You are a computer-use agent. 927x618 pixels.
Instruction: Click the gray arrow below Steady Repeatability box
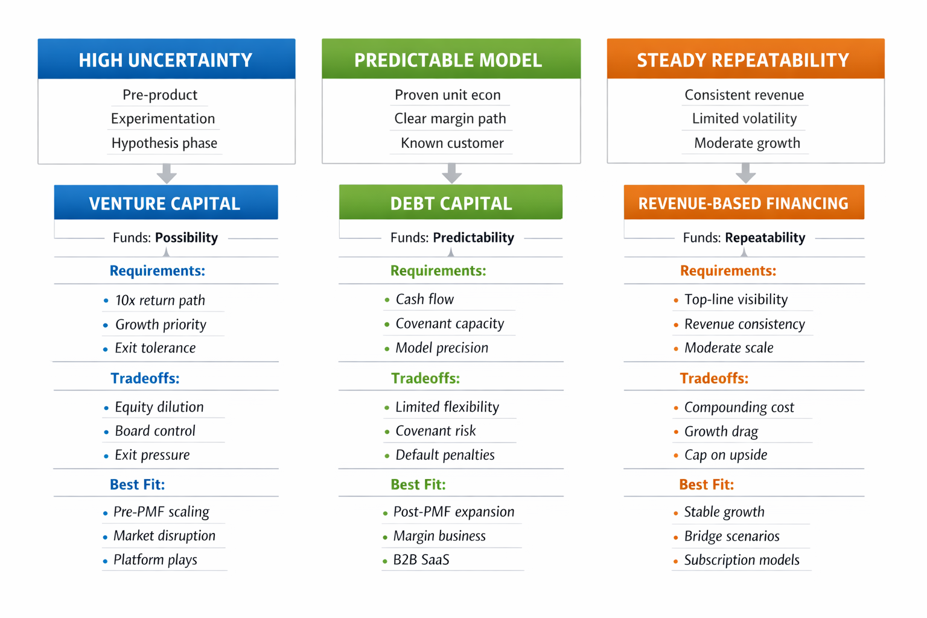click(x=746, y=174)
